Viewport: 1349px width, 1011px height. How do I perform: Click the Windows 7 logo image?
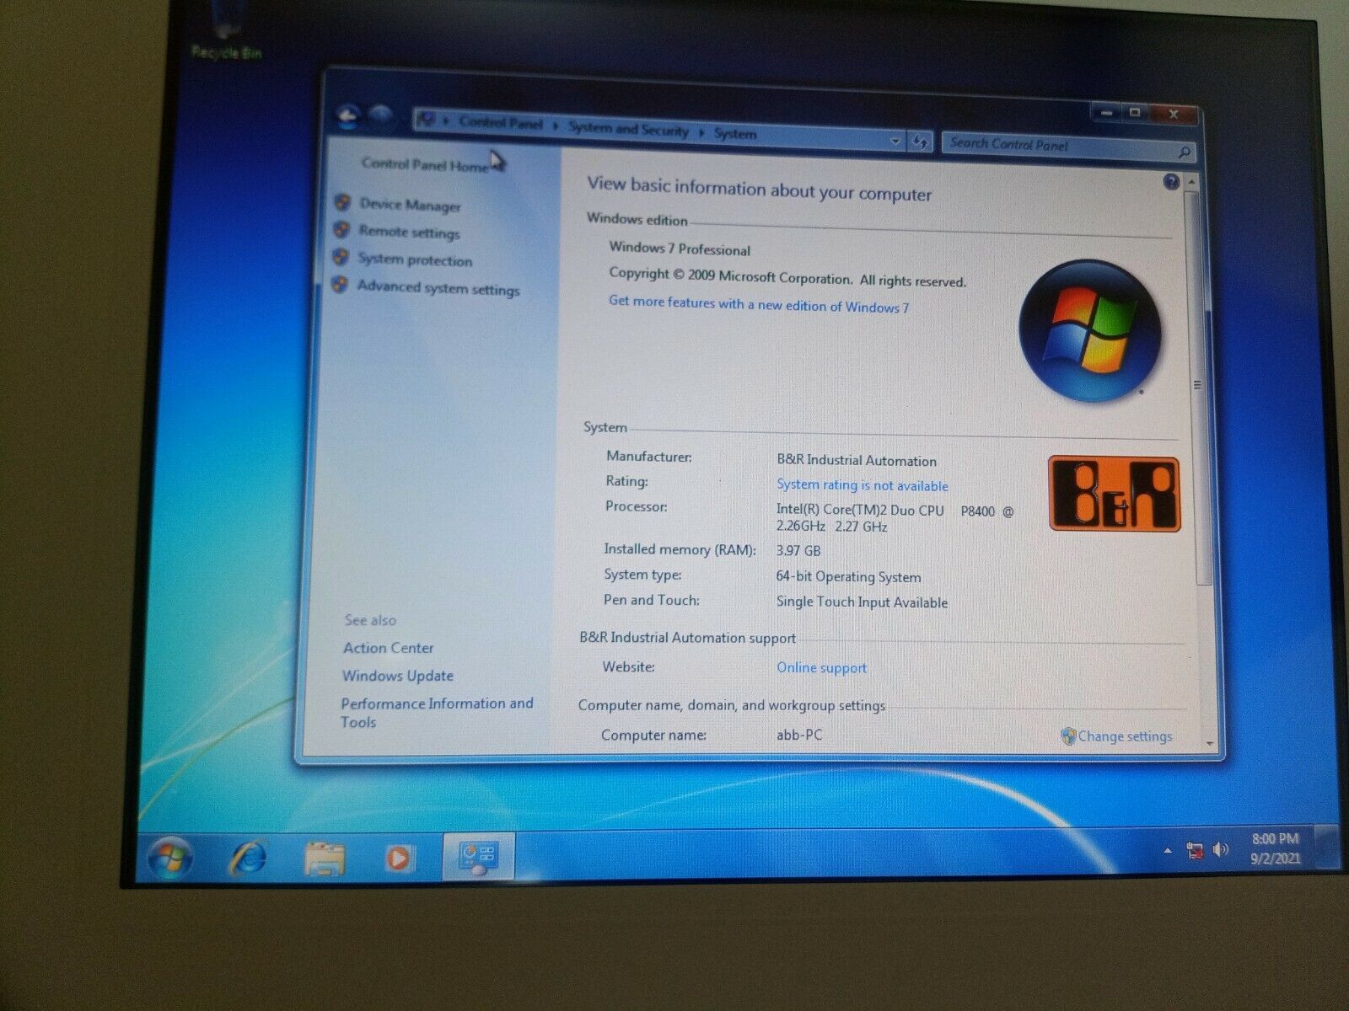[x=1090, y=330]
